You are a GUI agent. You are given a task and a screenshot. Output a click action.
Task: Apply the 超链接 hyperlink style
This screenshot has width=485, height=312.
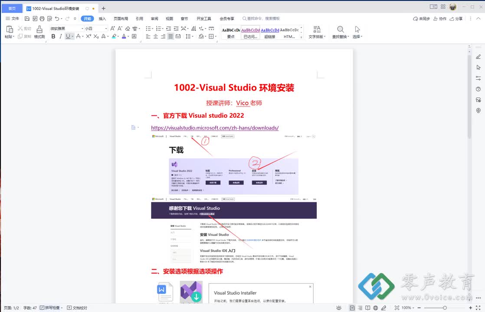[x=270, y=33]
